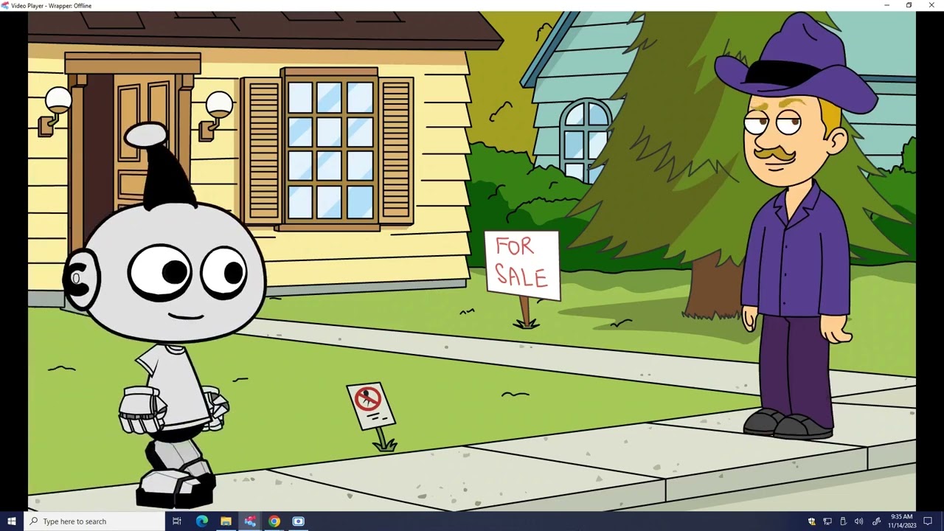The image size is (944, 531).
Task: Launch Microsoft Edge from the taskbar
Action: click(201, 521)
